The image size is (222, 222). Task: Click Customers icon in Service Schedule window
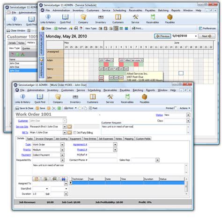pos(118,19)
